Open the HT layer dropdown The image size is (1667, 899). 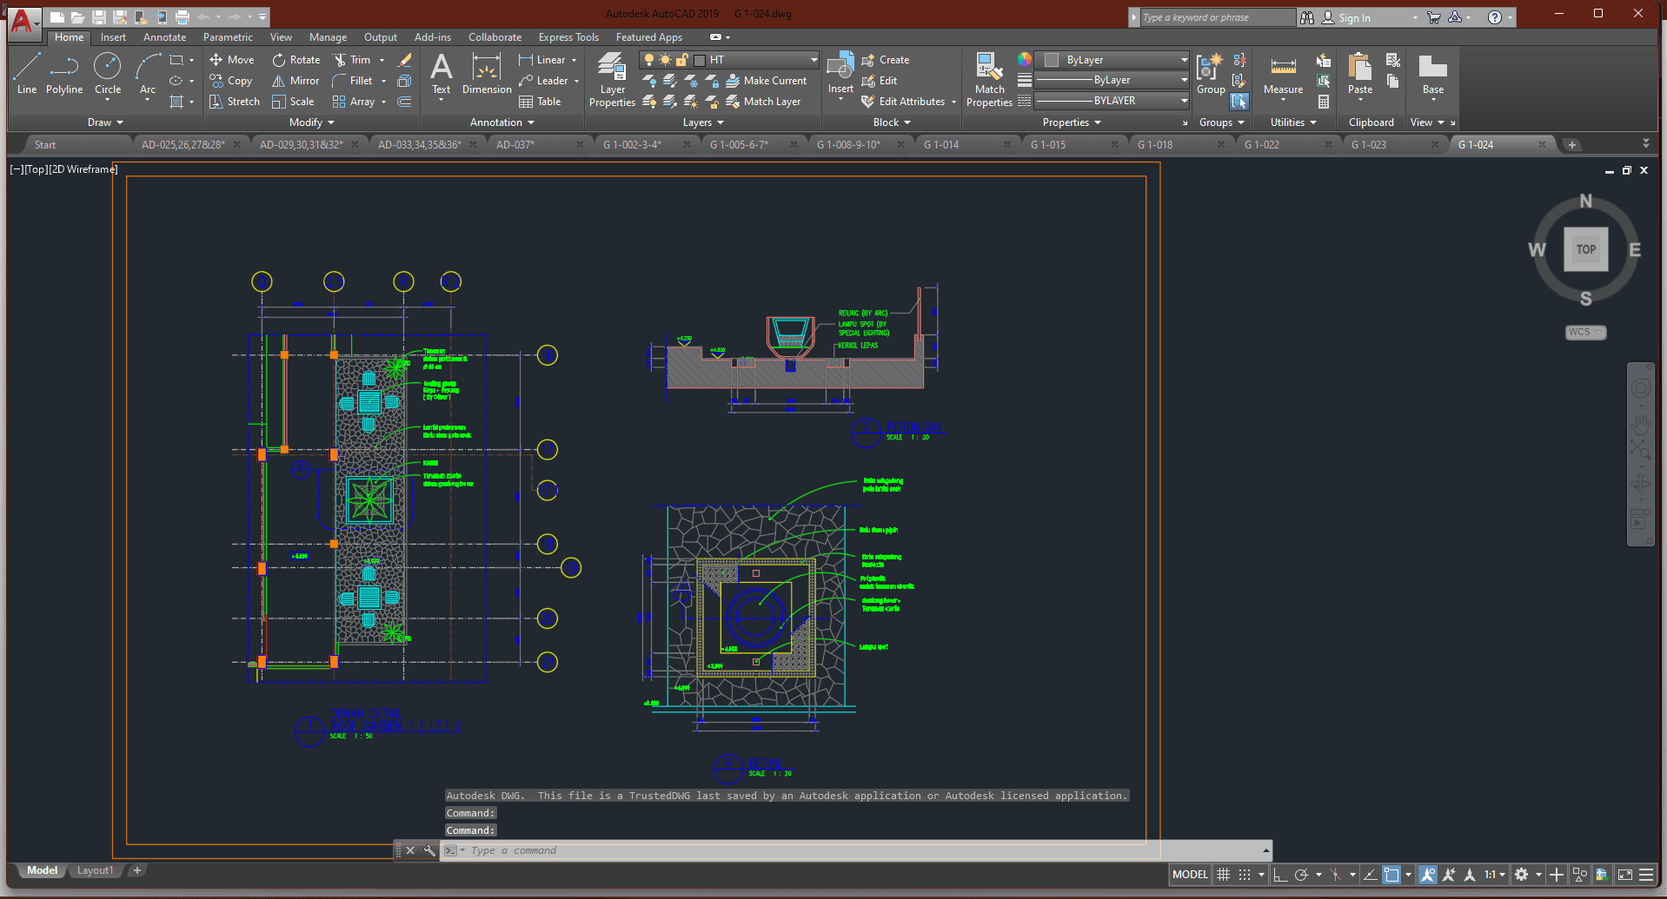tap(814, 60)
